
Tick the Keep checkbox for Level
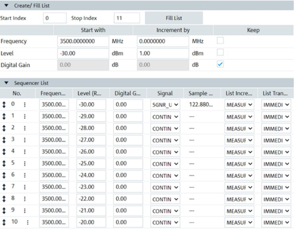click(220, 52)
